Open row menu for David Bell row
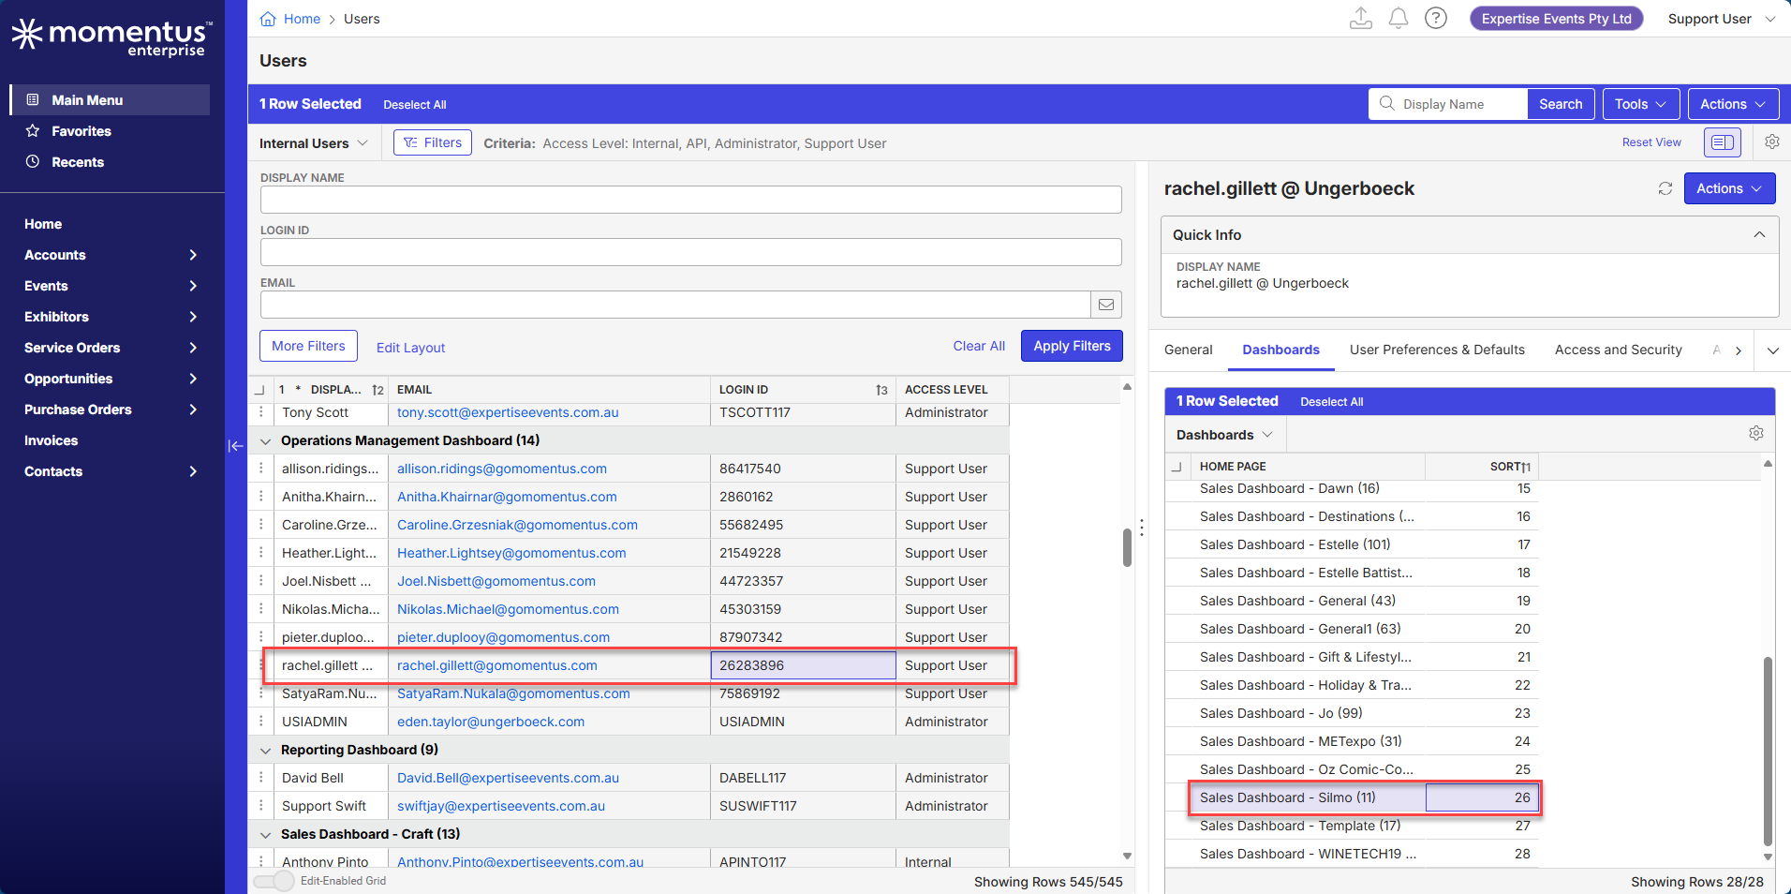This screenshot has width=1791, height=894. pyautogui.click(x=261, y=778)
